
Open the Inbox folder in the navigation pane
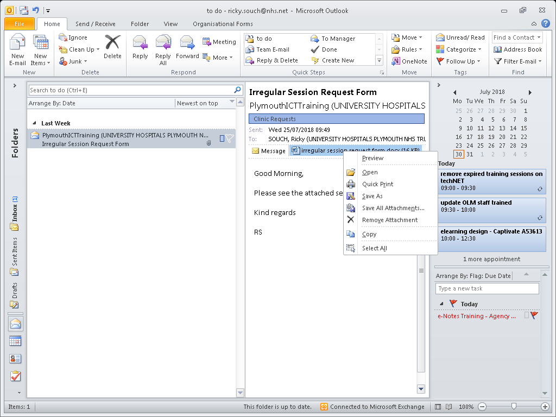(15, 213)
